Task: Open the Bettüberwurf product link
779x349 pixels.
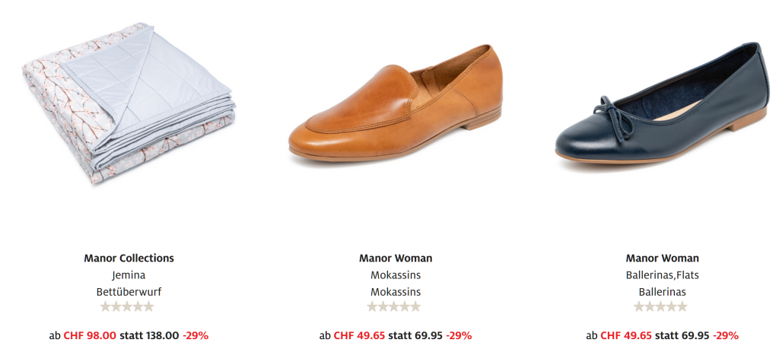Action: [x=129, y=292]
